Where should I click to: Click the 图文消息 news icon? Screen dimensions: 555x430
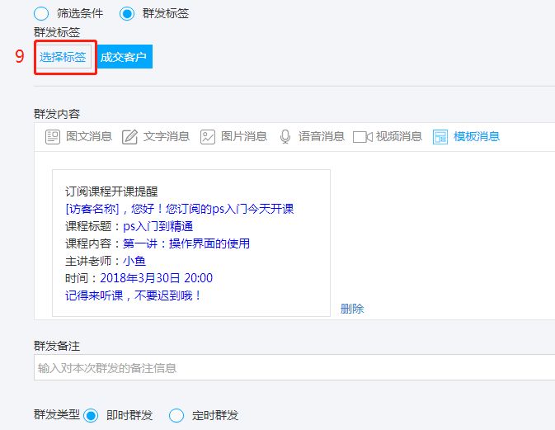[53, 137]
